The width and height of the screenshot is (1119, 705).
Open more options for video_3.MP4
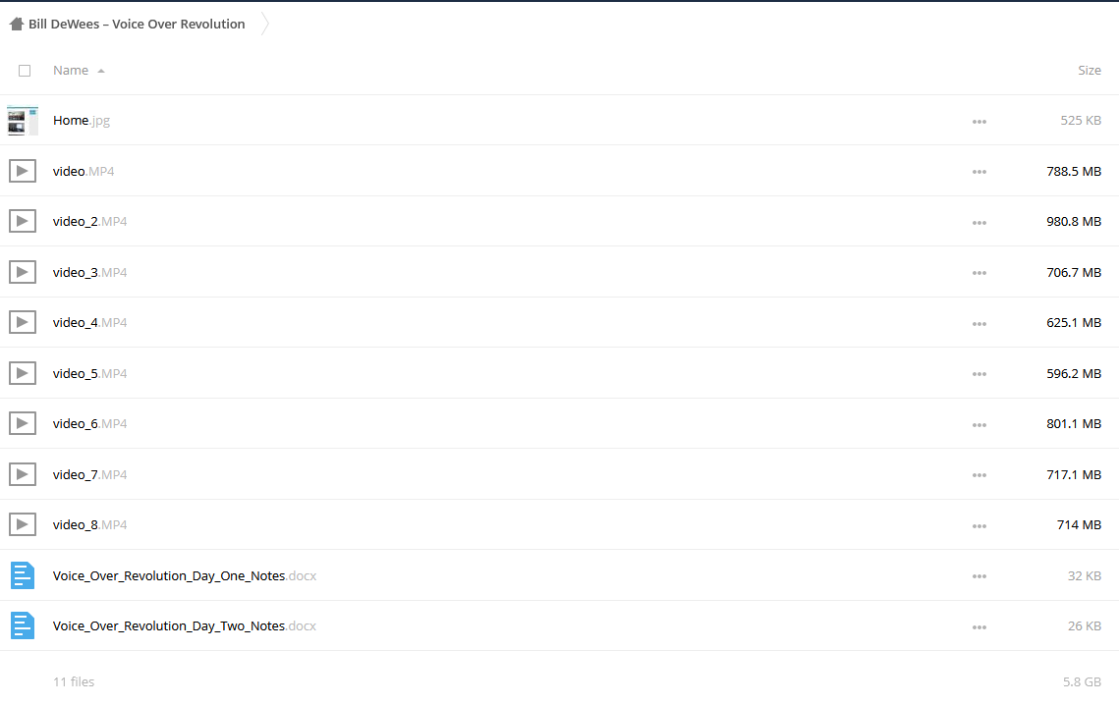point(979,273)
